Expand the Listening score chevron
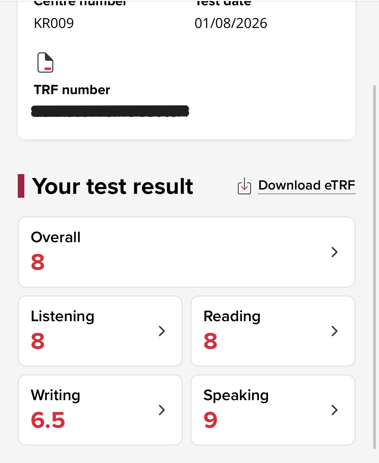The image size is (379, 463). point(162,331)
